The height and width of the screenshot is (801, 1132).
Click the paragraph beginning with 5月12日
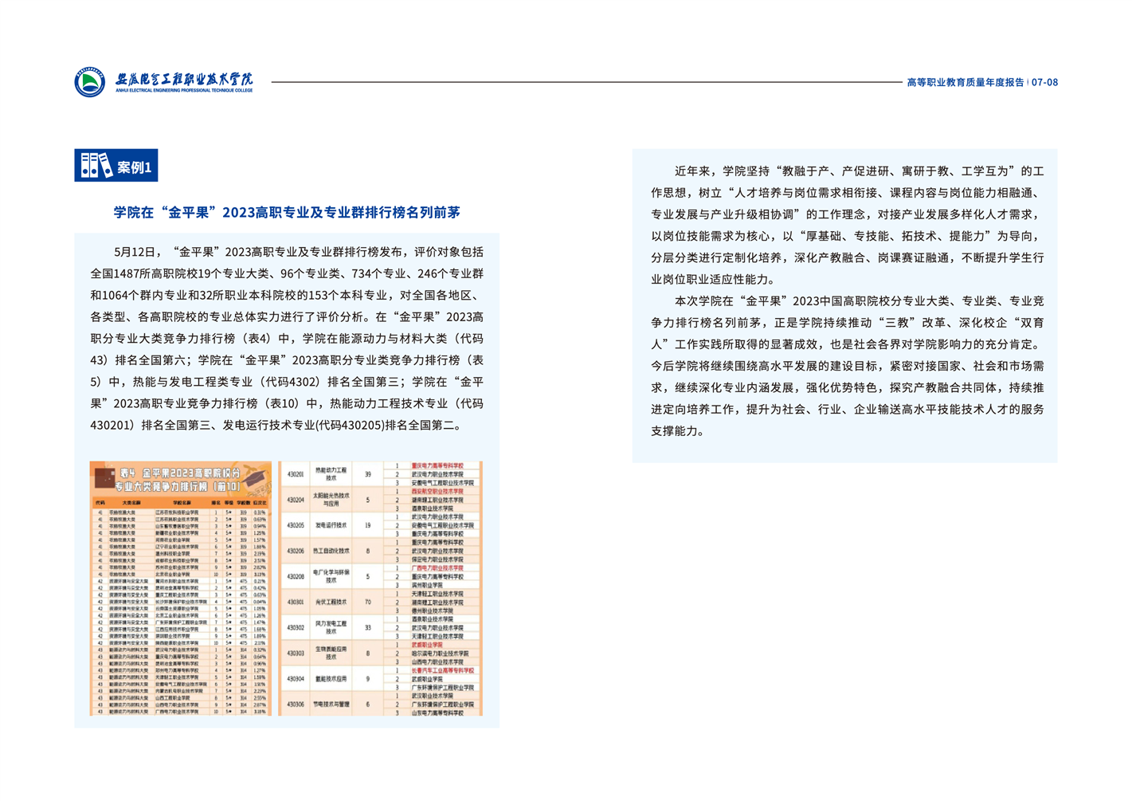(x=287, y=338)
